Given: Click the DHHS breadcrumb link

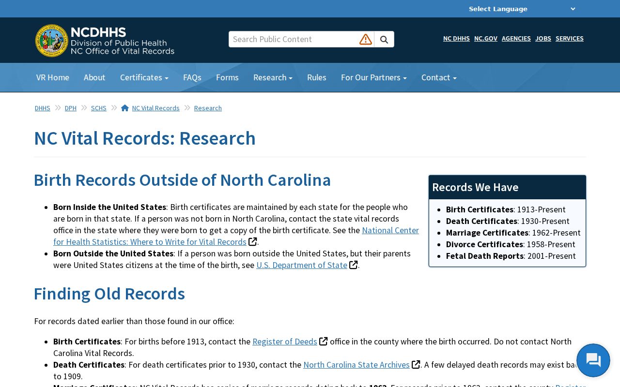Looking at the screenshot, I should click(x=43, y=108).
